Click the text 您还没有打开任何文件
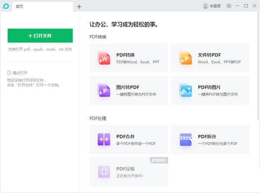The image size is (260, 193). 26,80
